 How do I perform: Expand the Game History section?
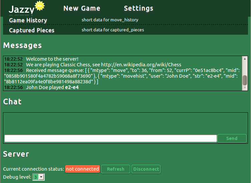tap(28, 20)
